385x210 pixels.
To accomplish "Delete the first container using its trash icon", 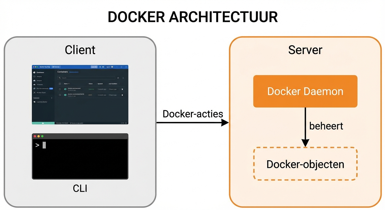I will coord(122,89).
